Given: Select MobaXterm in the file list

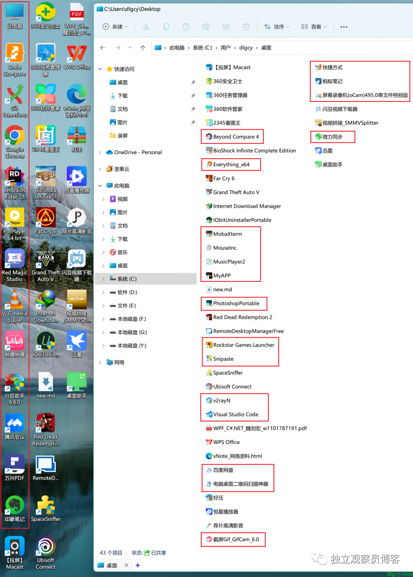Looking at the screenshot, I should 224,234.
